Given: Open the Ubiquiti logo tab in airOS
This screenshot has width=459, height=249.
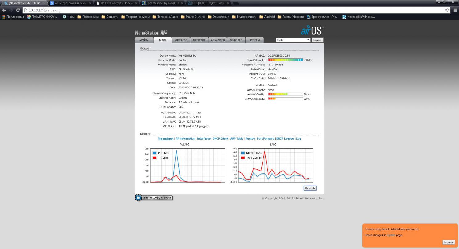Looking at the screenshot, I should tap(143, 40).
